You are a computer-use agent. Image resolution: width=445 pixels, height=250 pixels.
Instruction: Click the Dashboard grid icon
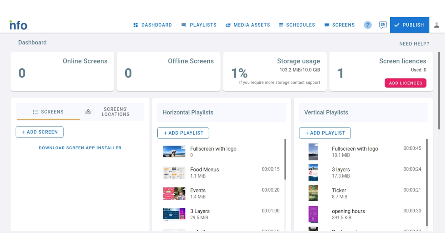pos(136,25)
